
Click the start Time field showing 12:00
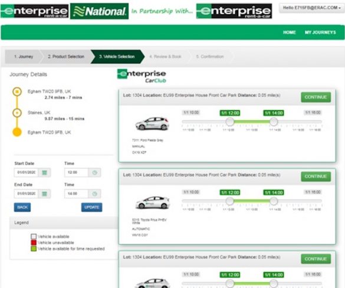tap(76, 173)
